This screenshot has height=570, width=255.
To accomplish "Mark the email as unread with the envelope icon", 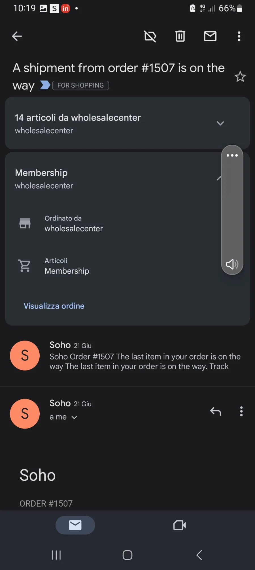I will coord(210,36).
